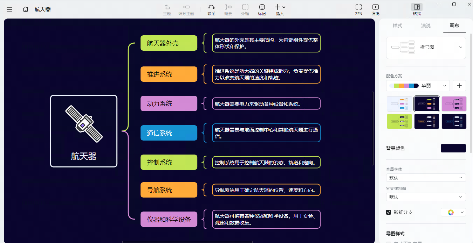Select the central 航天器 topic
The height and width of the screenshot is (243, 473).
[x=84, y=131]
